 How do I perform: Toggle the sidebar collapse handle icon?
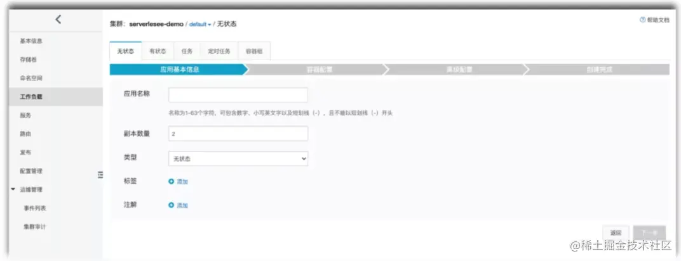point(100,174)
